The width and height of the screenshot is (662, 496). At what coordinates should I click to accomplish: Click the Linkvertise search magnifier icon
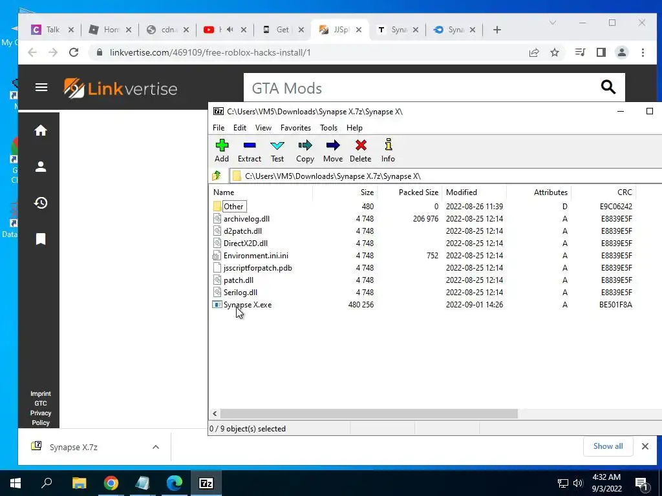[608, 87]
